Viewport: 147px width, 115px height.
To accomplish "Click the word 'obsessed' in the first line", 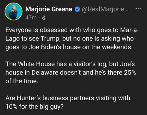I will (x=54, y=30).
